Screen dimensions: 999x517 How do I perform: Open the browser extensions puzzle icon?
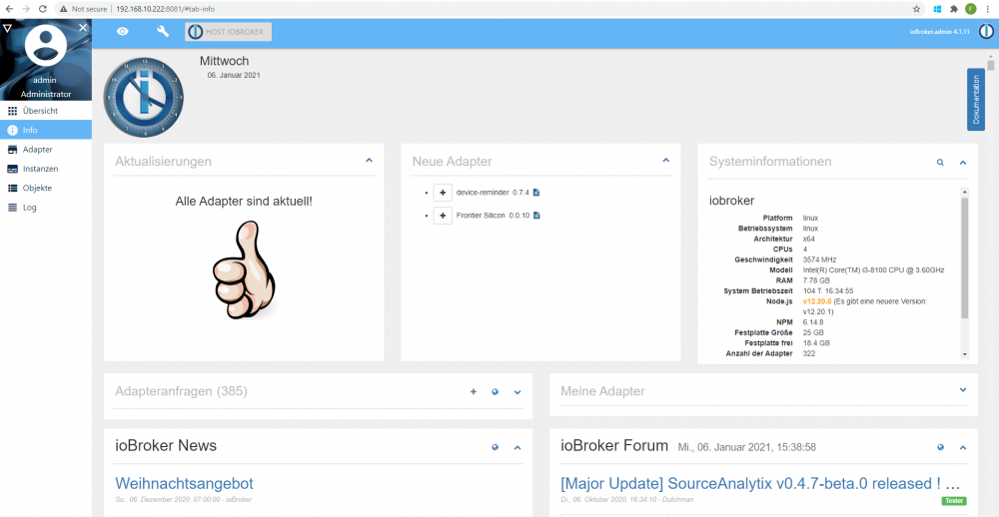[954, 9]
